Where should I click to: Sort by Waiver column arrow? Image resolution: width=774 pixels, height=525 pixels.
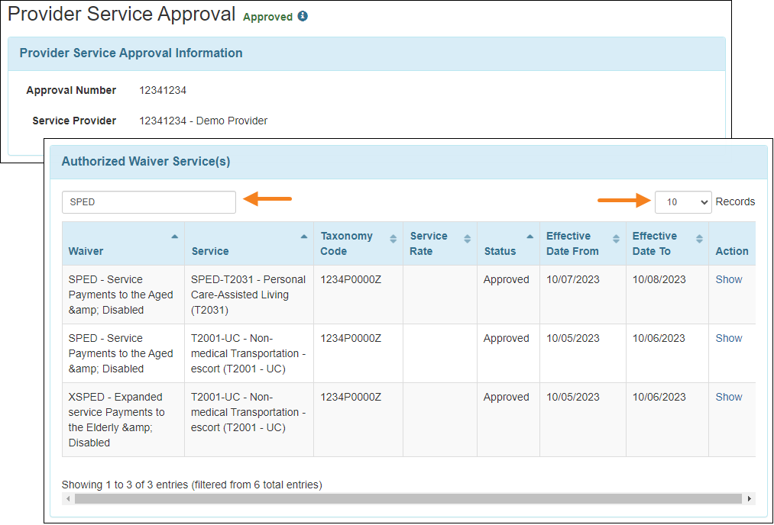click(x=175, y=237)
